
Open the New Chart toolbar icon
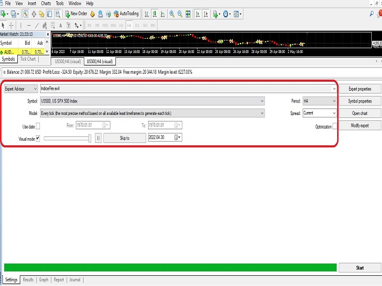click(x=4, y=14)
